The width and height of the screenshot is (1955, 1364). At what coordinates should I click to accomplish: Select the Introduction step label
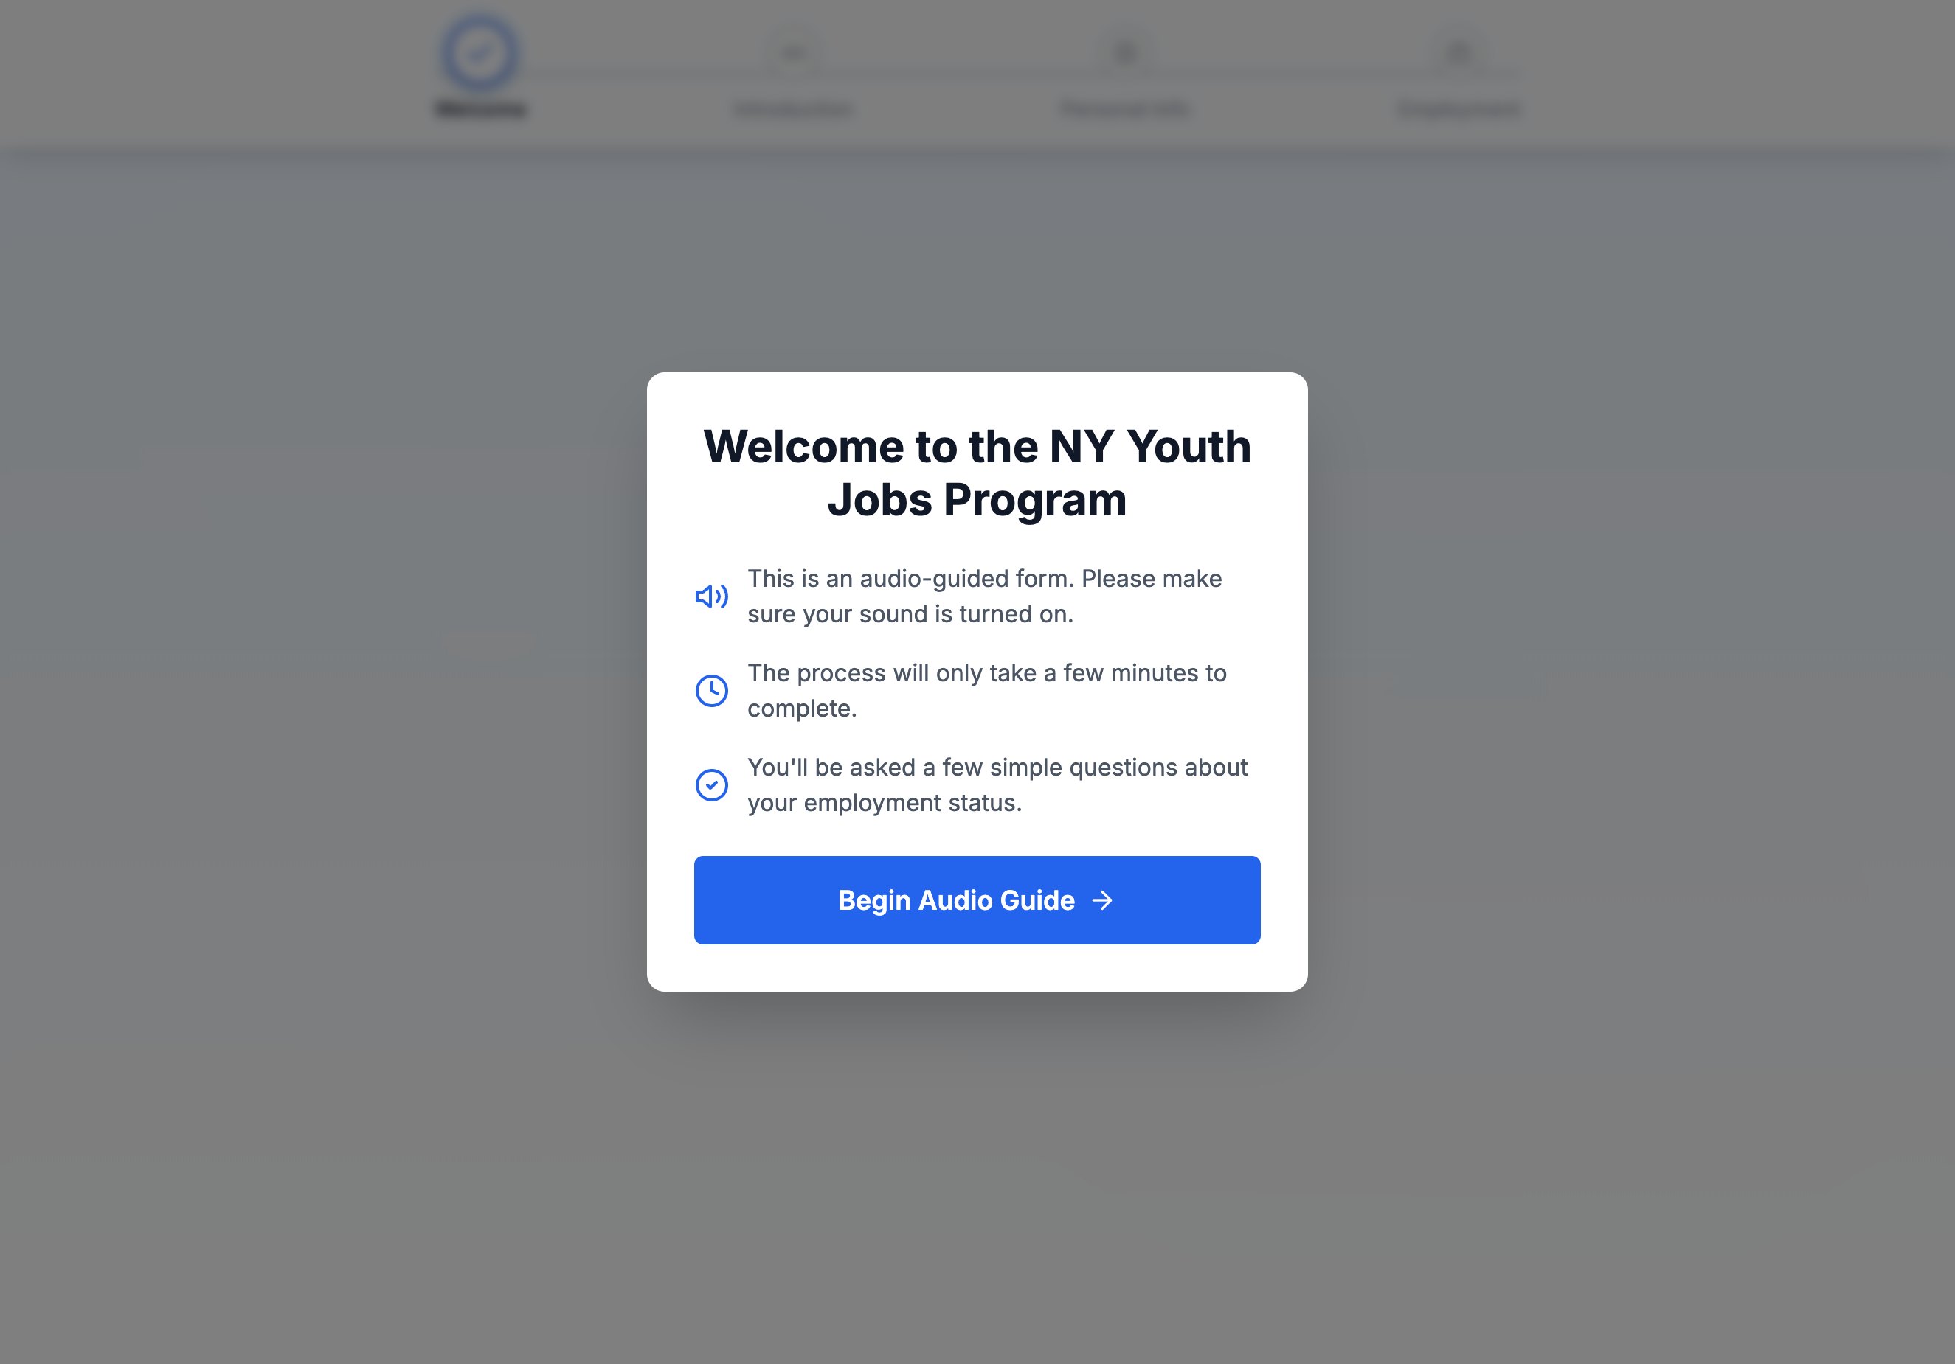coord(793,109)
